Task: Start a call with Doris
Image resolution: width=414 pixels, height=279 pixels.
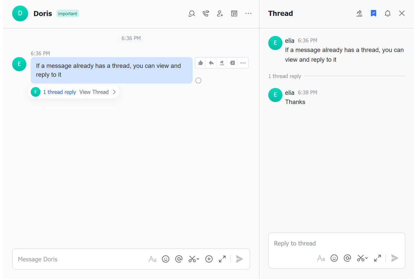Action: tap(206, 14)
